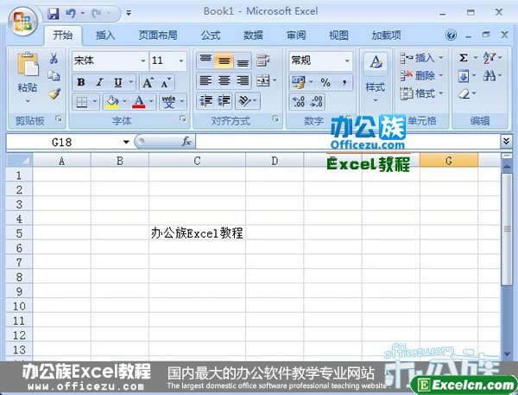Decrease indent in alignment group
Screen dimensions: 518x395
pyautogui.click(x=205, y=101)
